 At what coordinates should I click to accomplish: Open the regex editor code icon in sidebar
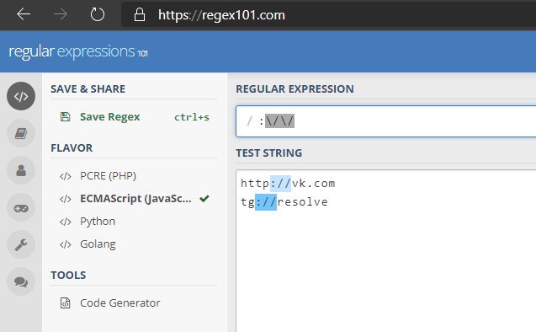point(21,96)
